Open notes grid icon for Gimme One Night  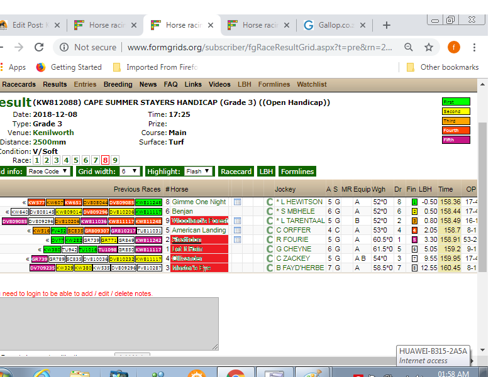[237, 202]
